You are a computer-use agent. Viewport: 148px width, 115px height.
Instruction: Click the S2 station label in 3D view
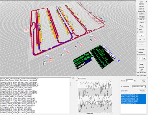coord(47,56)
